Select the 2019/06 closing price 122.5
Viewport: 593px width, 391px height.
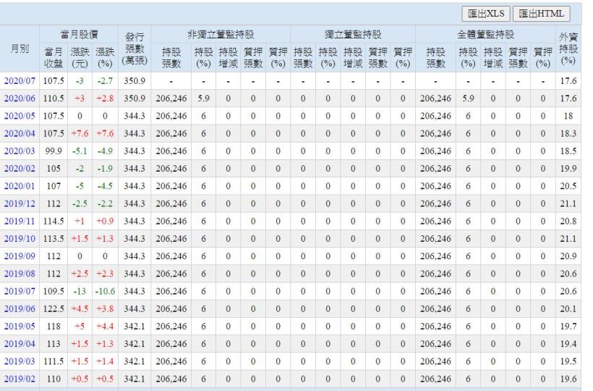54,309
